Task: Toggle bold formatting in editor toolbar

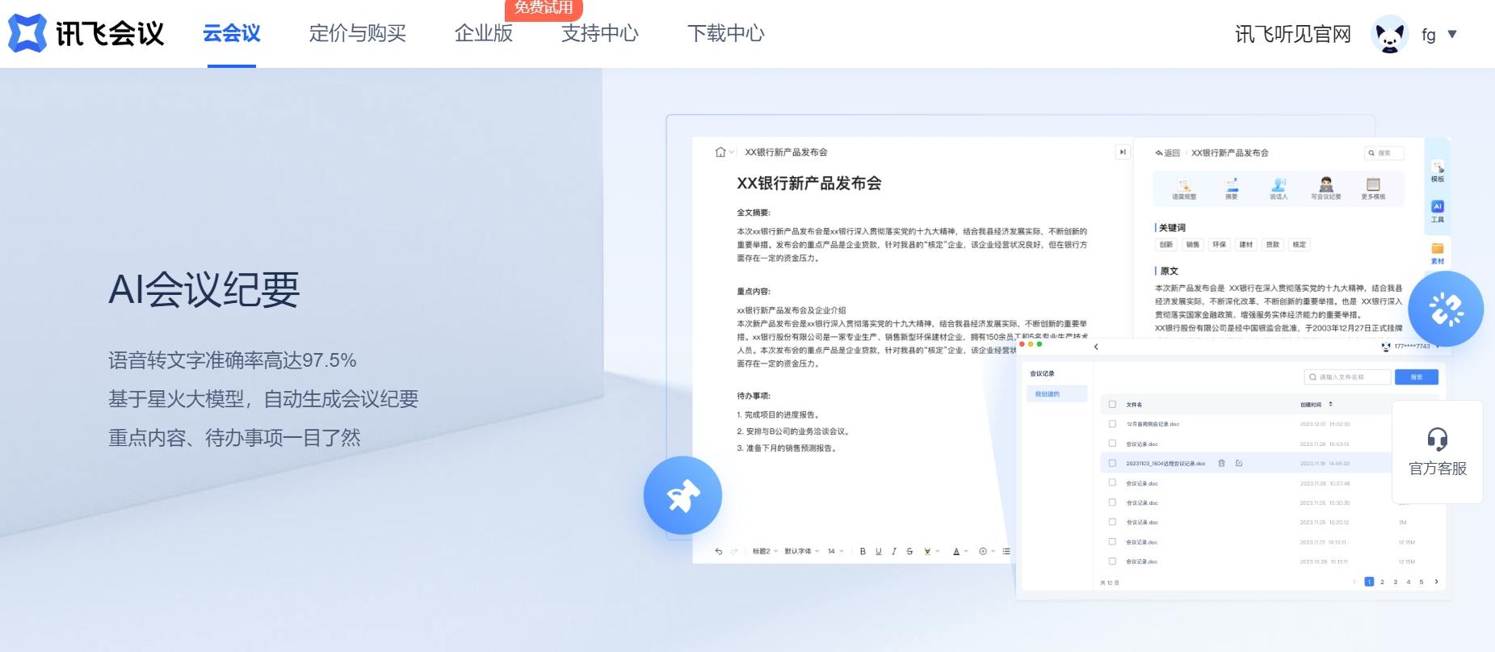Action: click(x=863, y=551)
